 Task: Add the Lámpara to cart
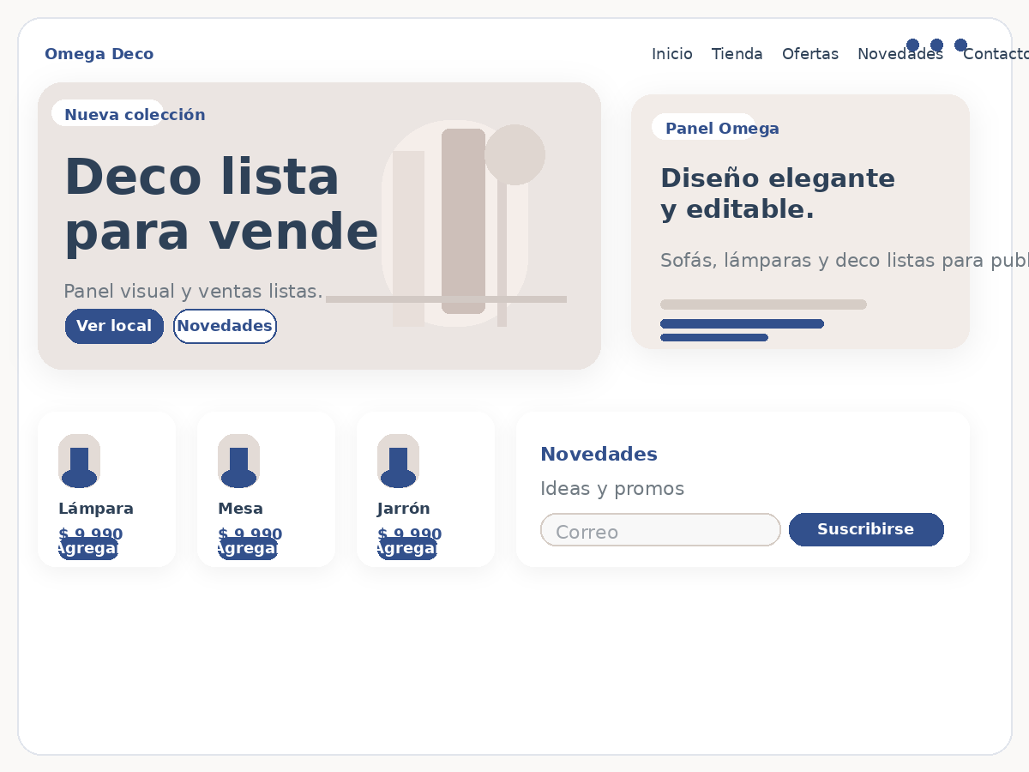point(87,549)
